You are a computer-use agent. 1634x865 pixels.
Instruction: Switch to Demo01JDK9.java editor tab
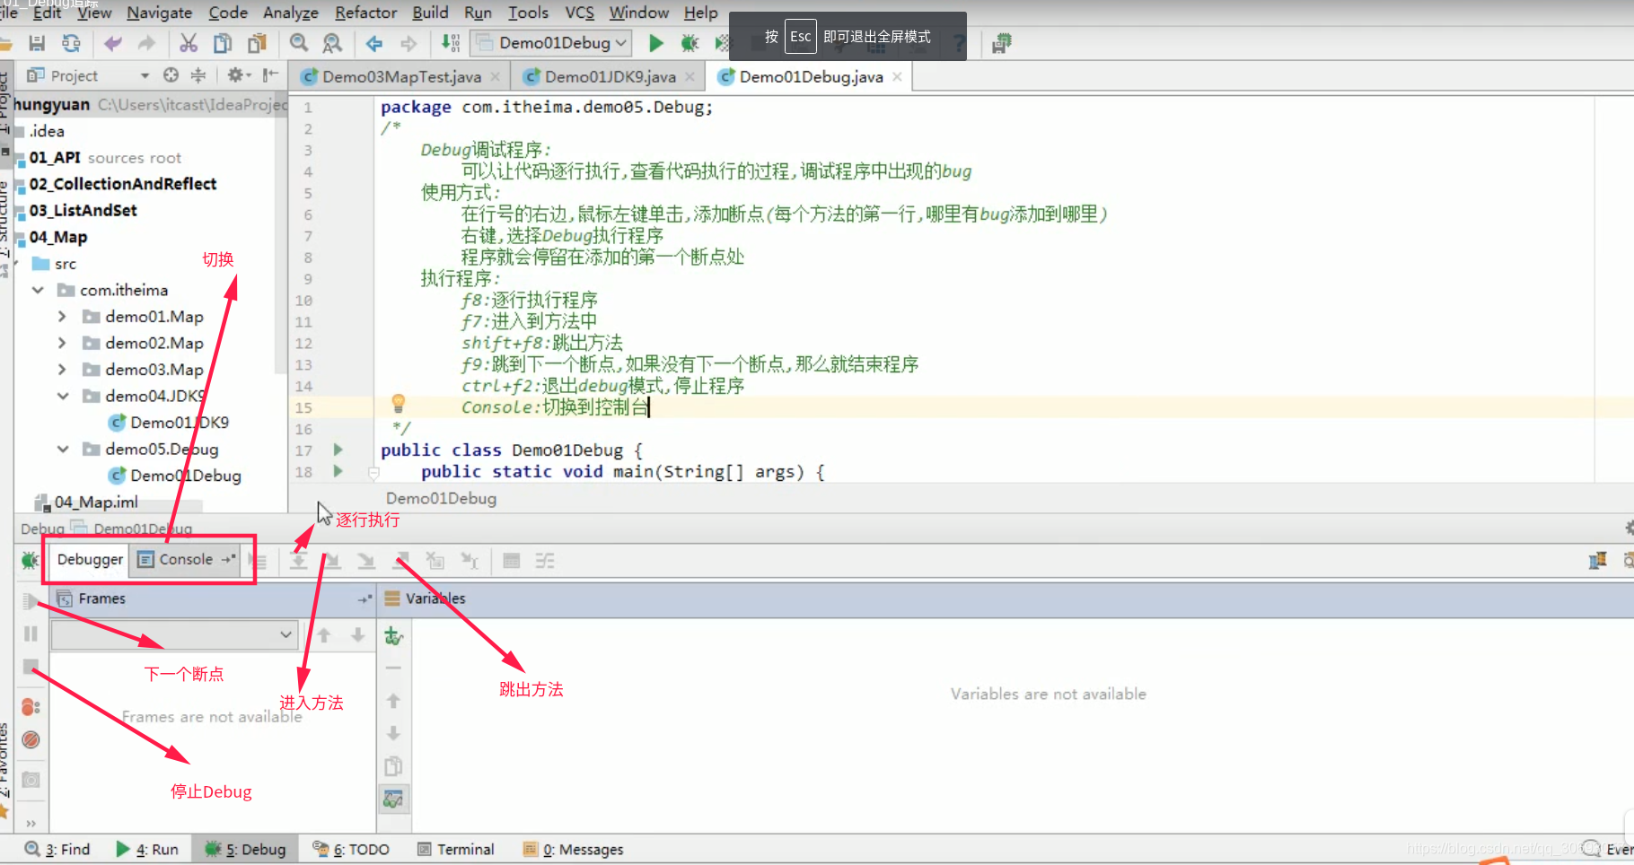click(x=609, y=77)
